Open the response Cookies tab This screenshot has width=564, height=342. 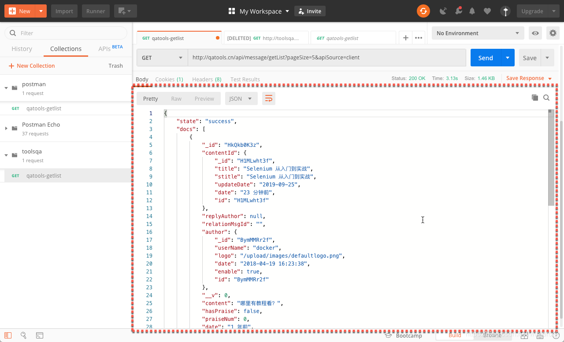(169, 79)
